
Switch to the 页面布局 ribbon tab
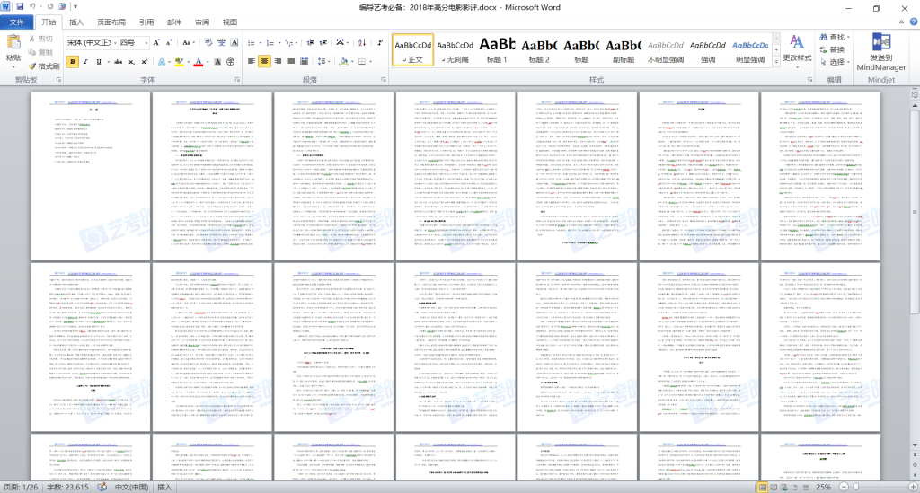111,22
